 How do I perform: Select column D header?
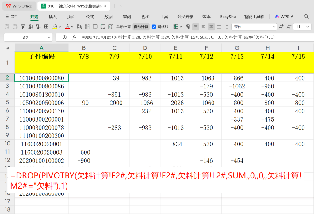point(145,48)
